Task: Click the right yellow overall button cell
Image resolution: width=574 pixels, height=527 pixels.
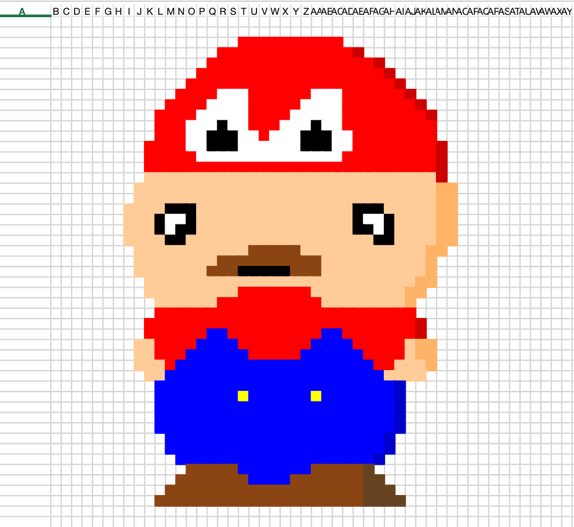Action: click(316, 396)
